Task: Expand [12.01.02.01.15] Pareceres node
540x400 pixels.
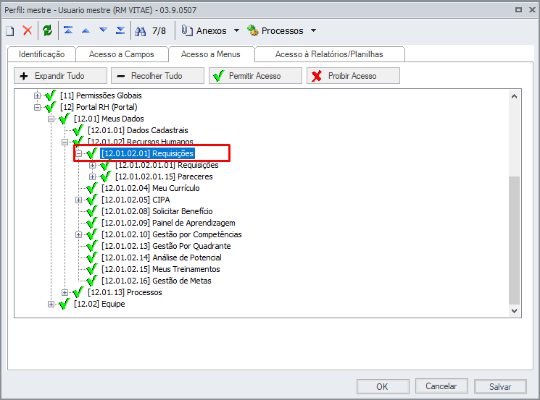Action: pyautogui.click(x=92, y=176)
